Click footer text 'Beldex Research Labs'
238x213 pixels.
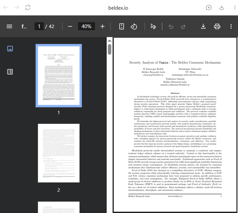click(x=139, y=196)
